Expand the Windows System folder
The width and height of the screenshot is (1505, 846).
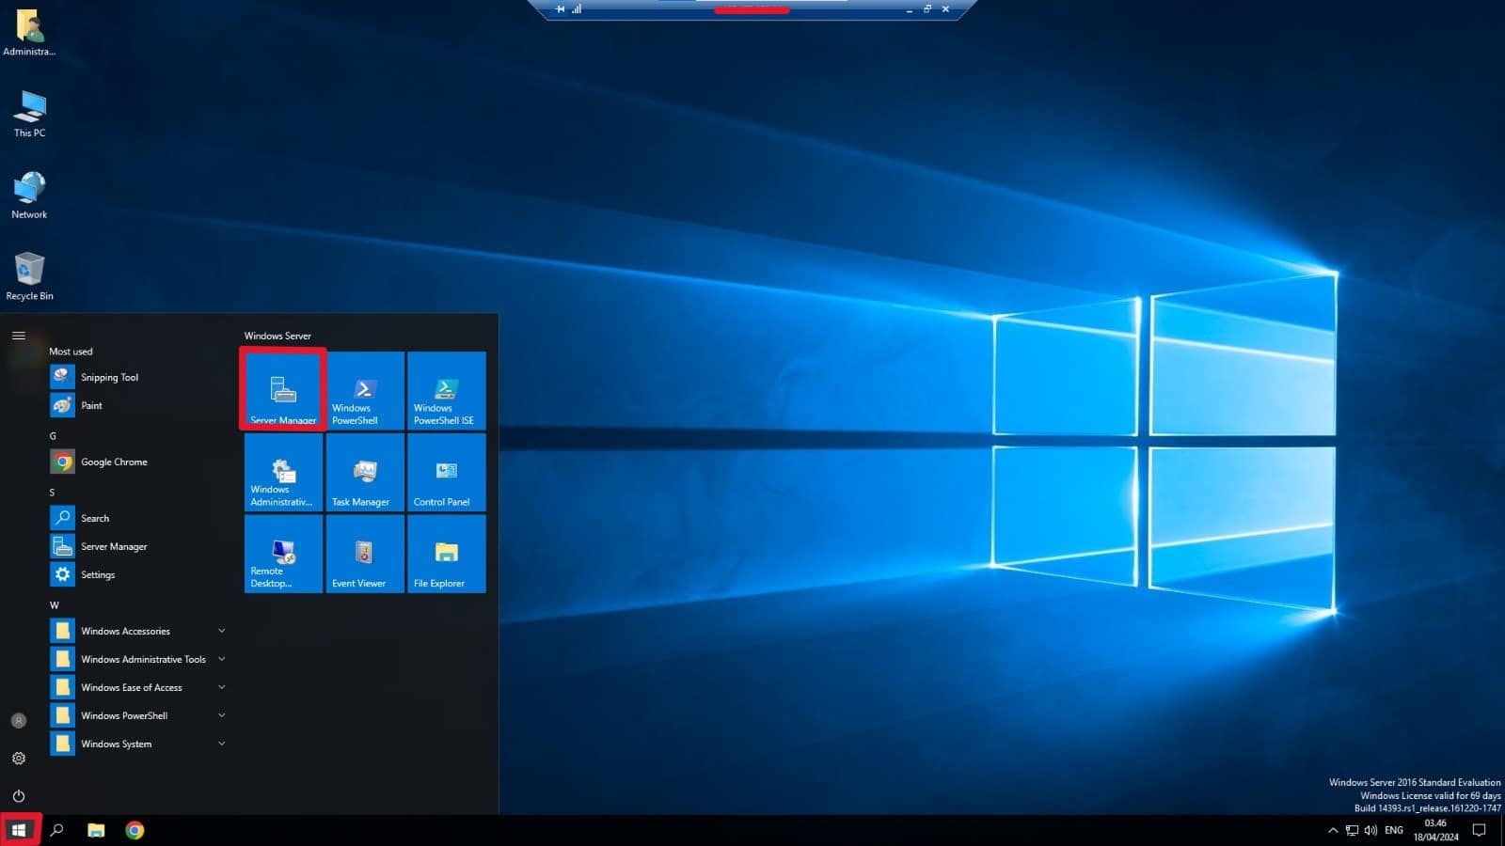click(x=138, y=744)
